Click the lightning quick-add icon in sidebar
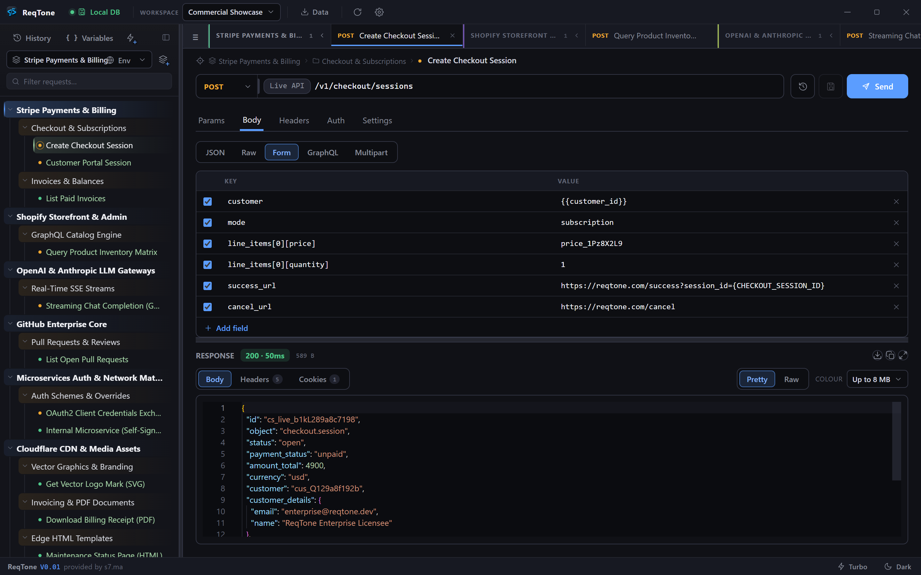Viewport: 921px width, 575px height. (x=131, y=38)
